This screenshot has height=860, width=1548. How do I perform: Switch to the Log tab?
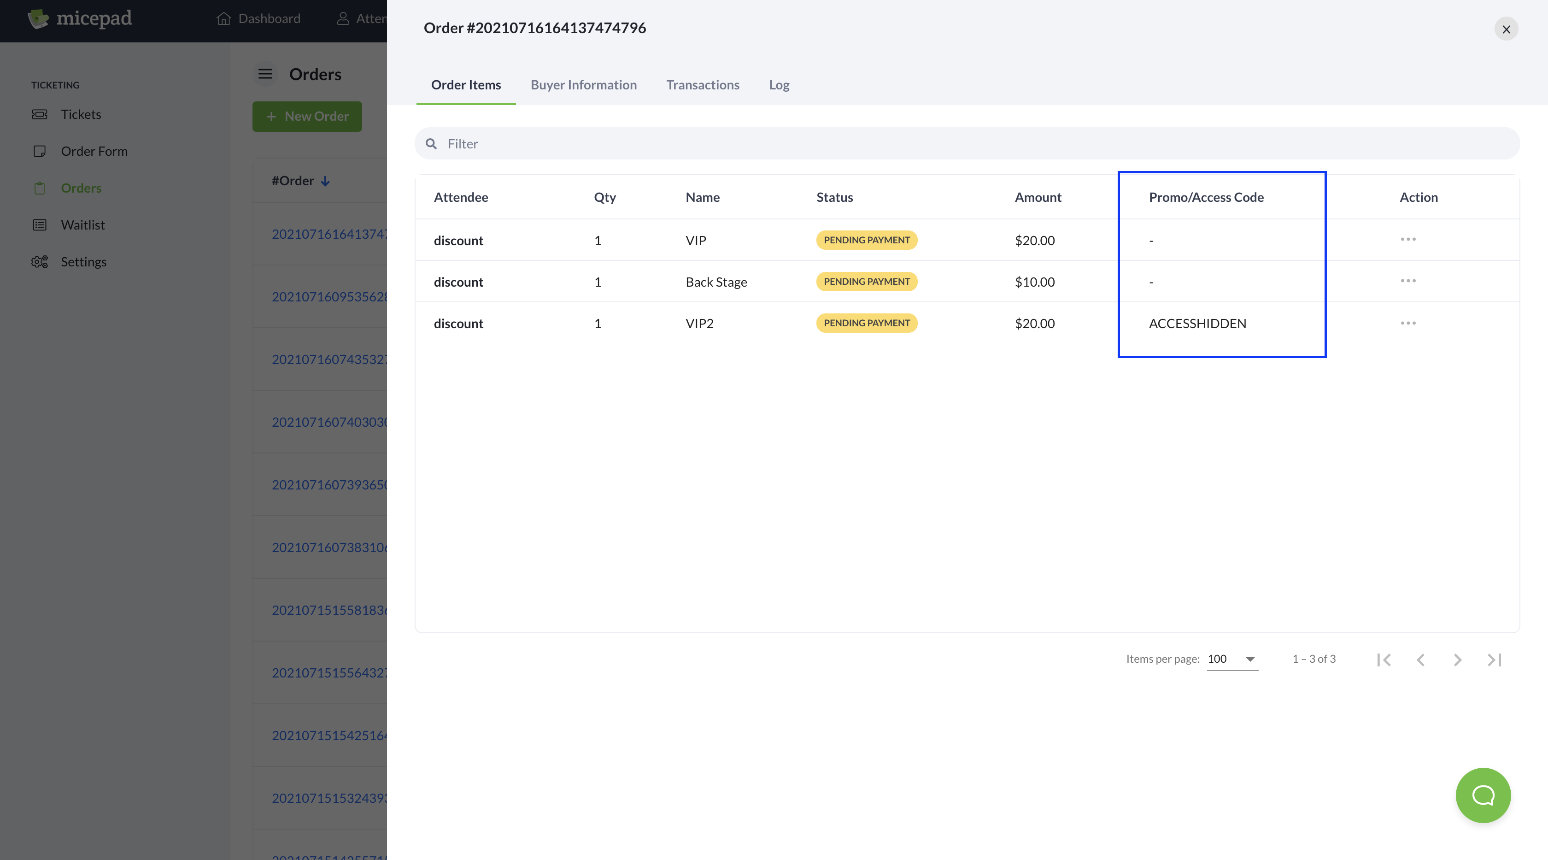point(779,85)
